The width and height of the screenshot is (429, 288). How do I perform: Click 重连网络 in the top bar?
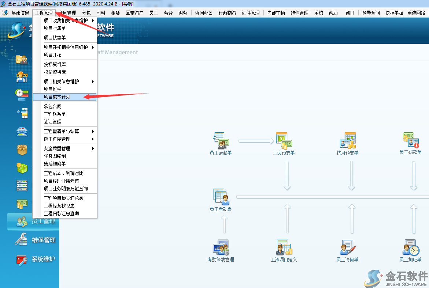(416, 13)
